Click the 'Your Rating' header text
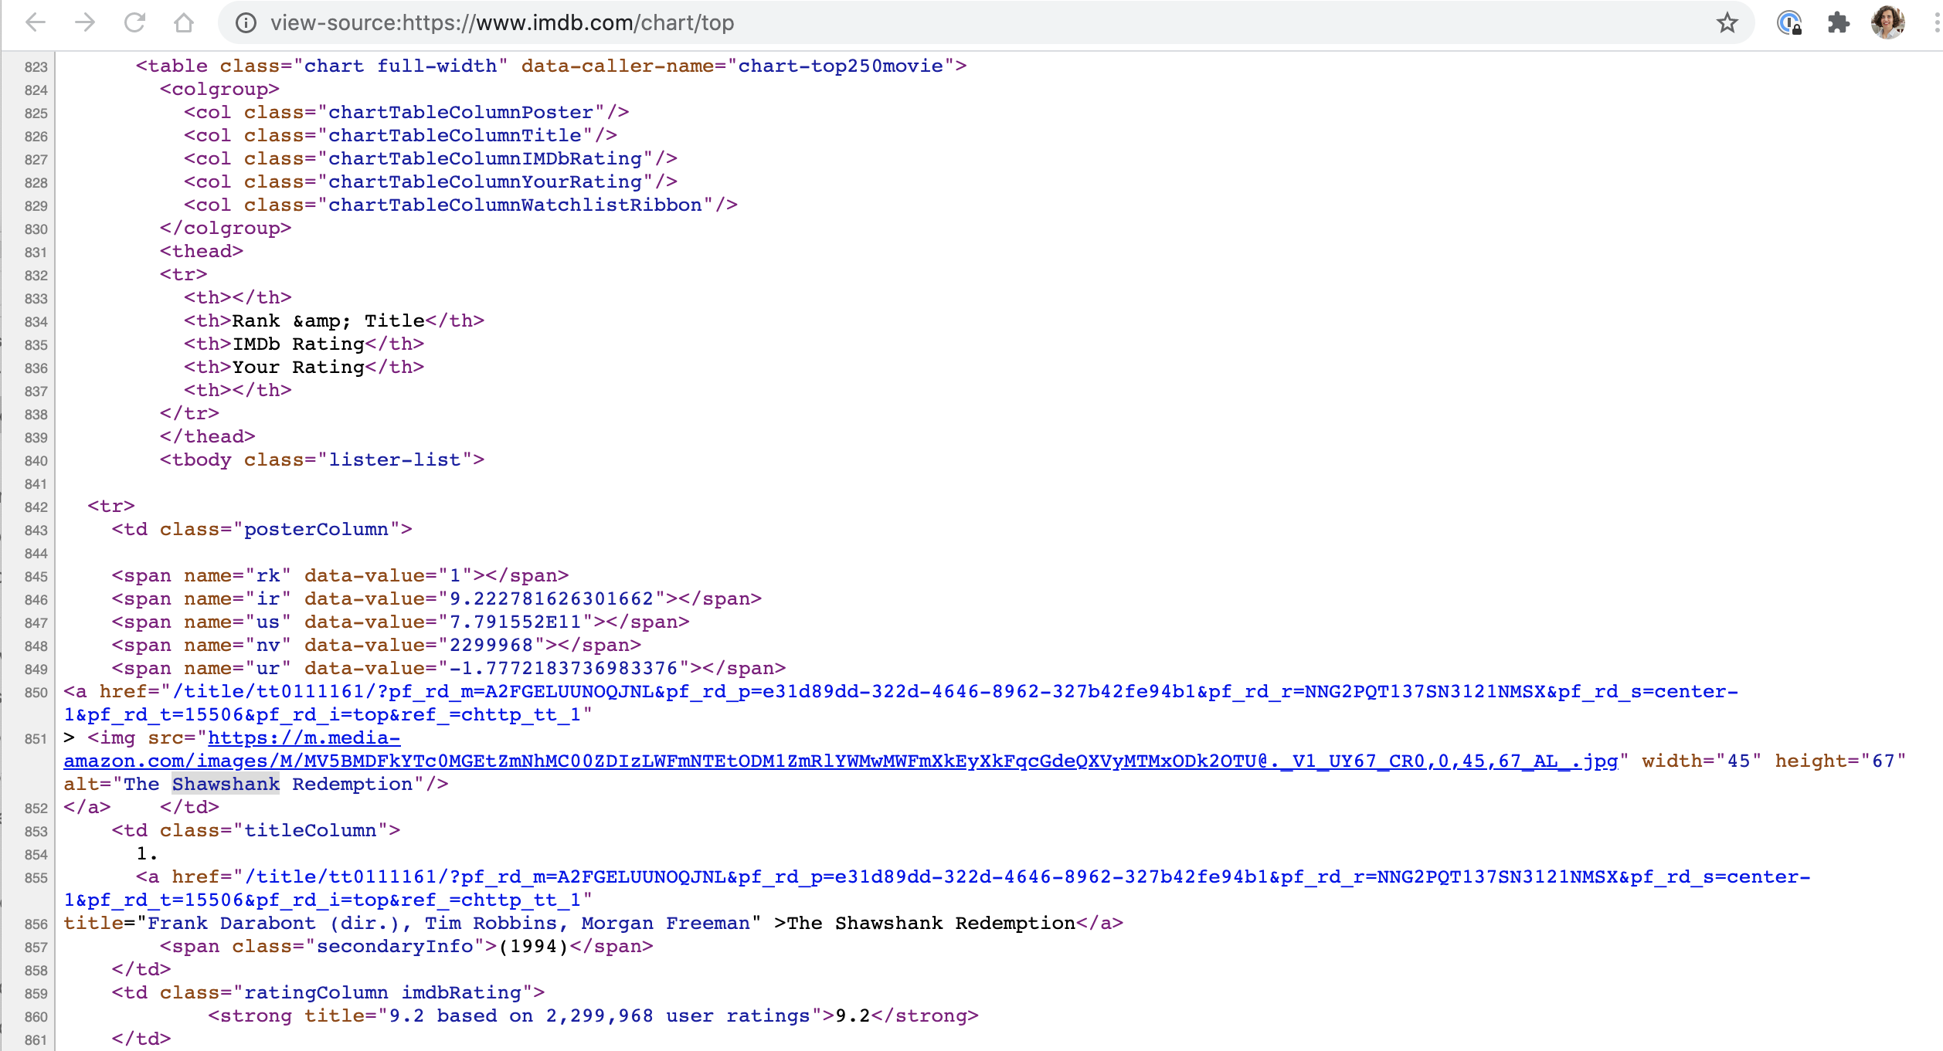This screenshot has height=1051, width=1943. (298, 368)
